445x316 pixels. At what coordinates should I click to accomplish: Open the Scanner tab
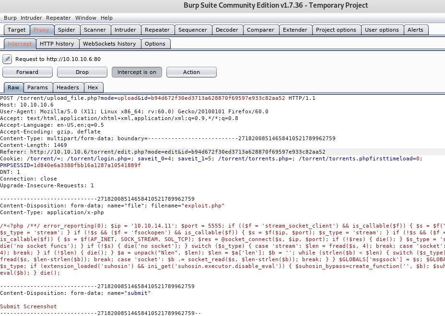point(95,30)
